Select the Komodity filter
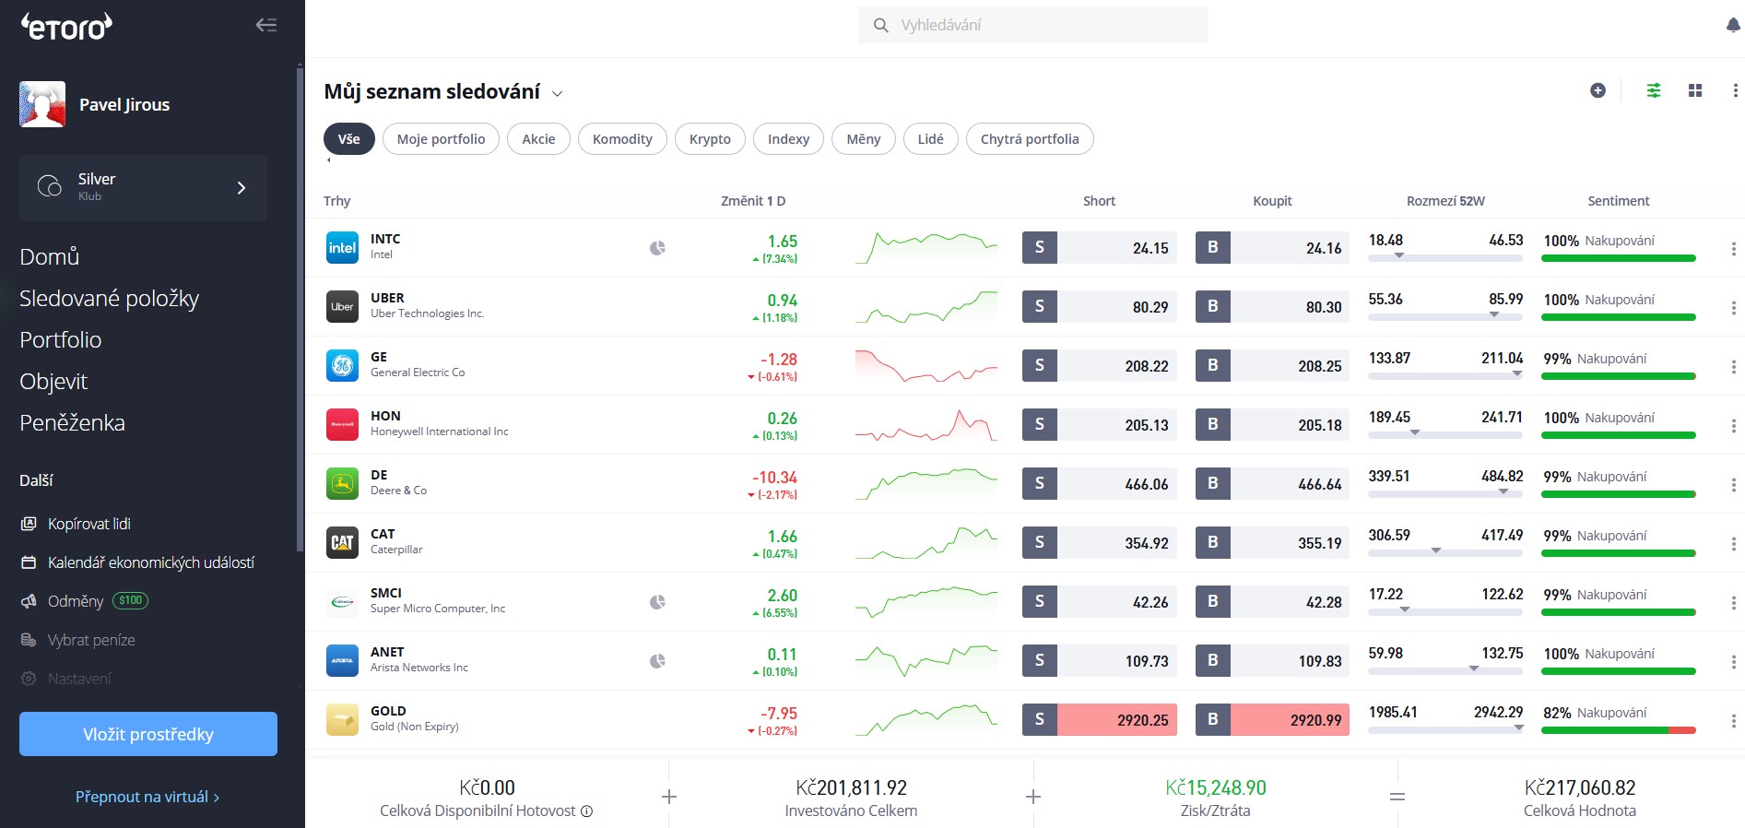The width and height of the screenshot is (1745, 828). 622,139
